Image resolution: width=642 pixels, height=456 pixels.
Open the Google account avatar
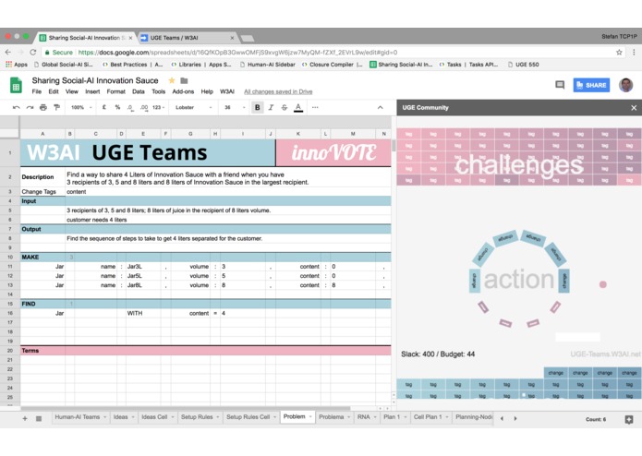click(625, 85)
